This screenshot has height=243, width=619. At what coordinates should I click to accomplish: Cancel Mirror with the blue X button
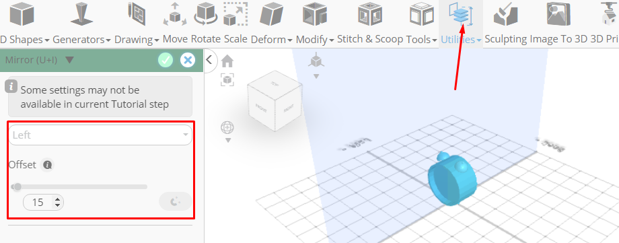tap(188, 60)
